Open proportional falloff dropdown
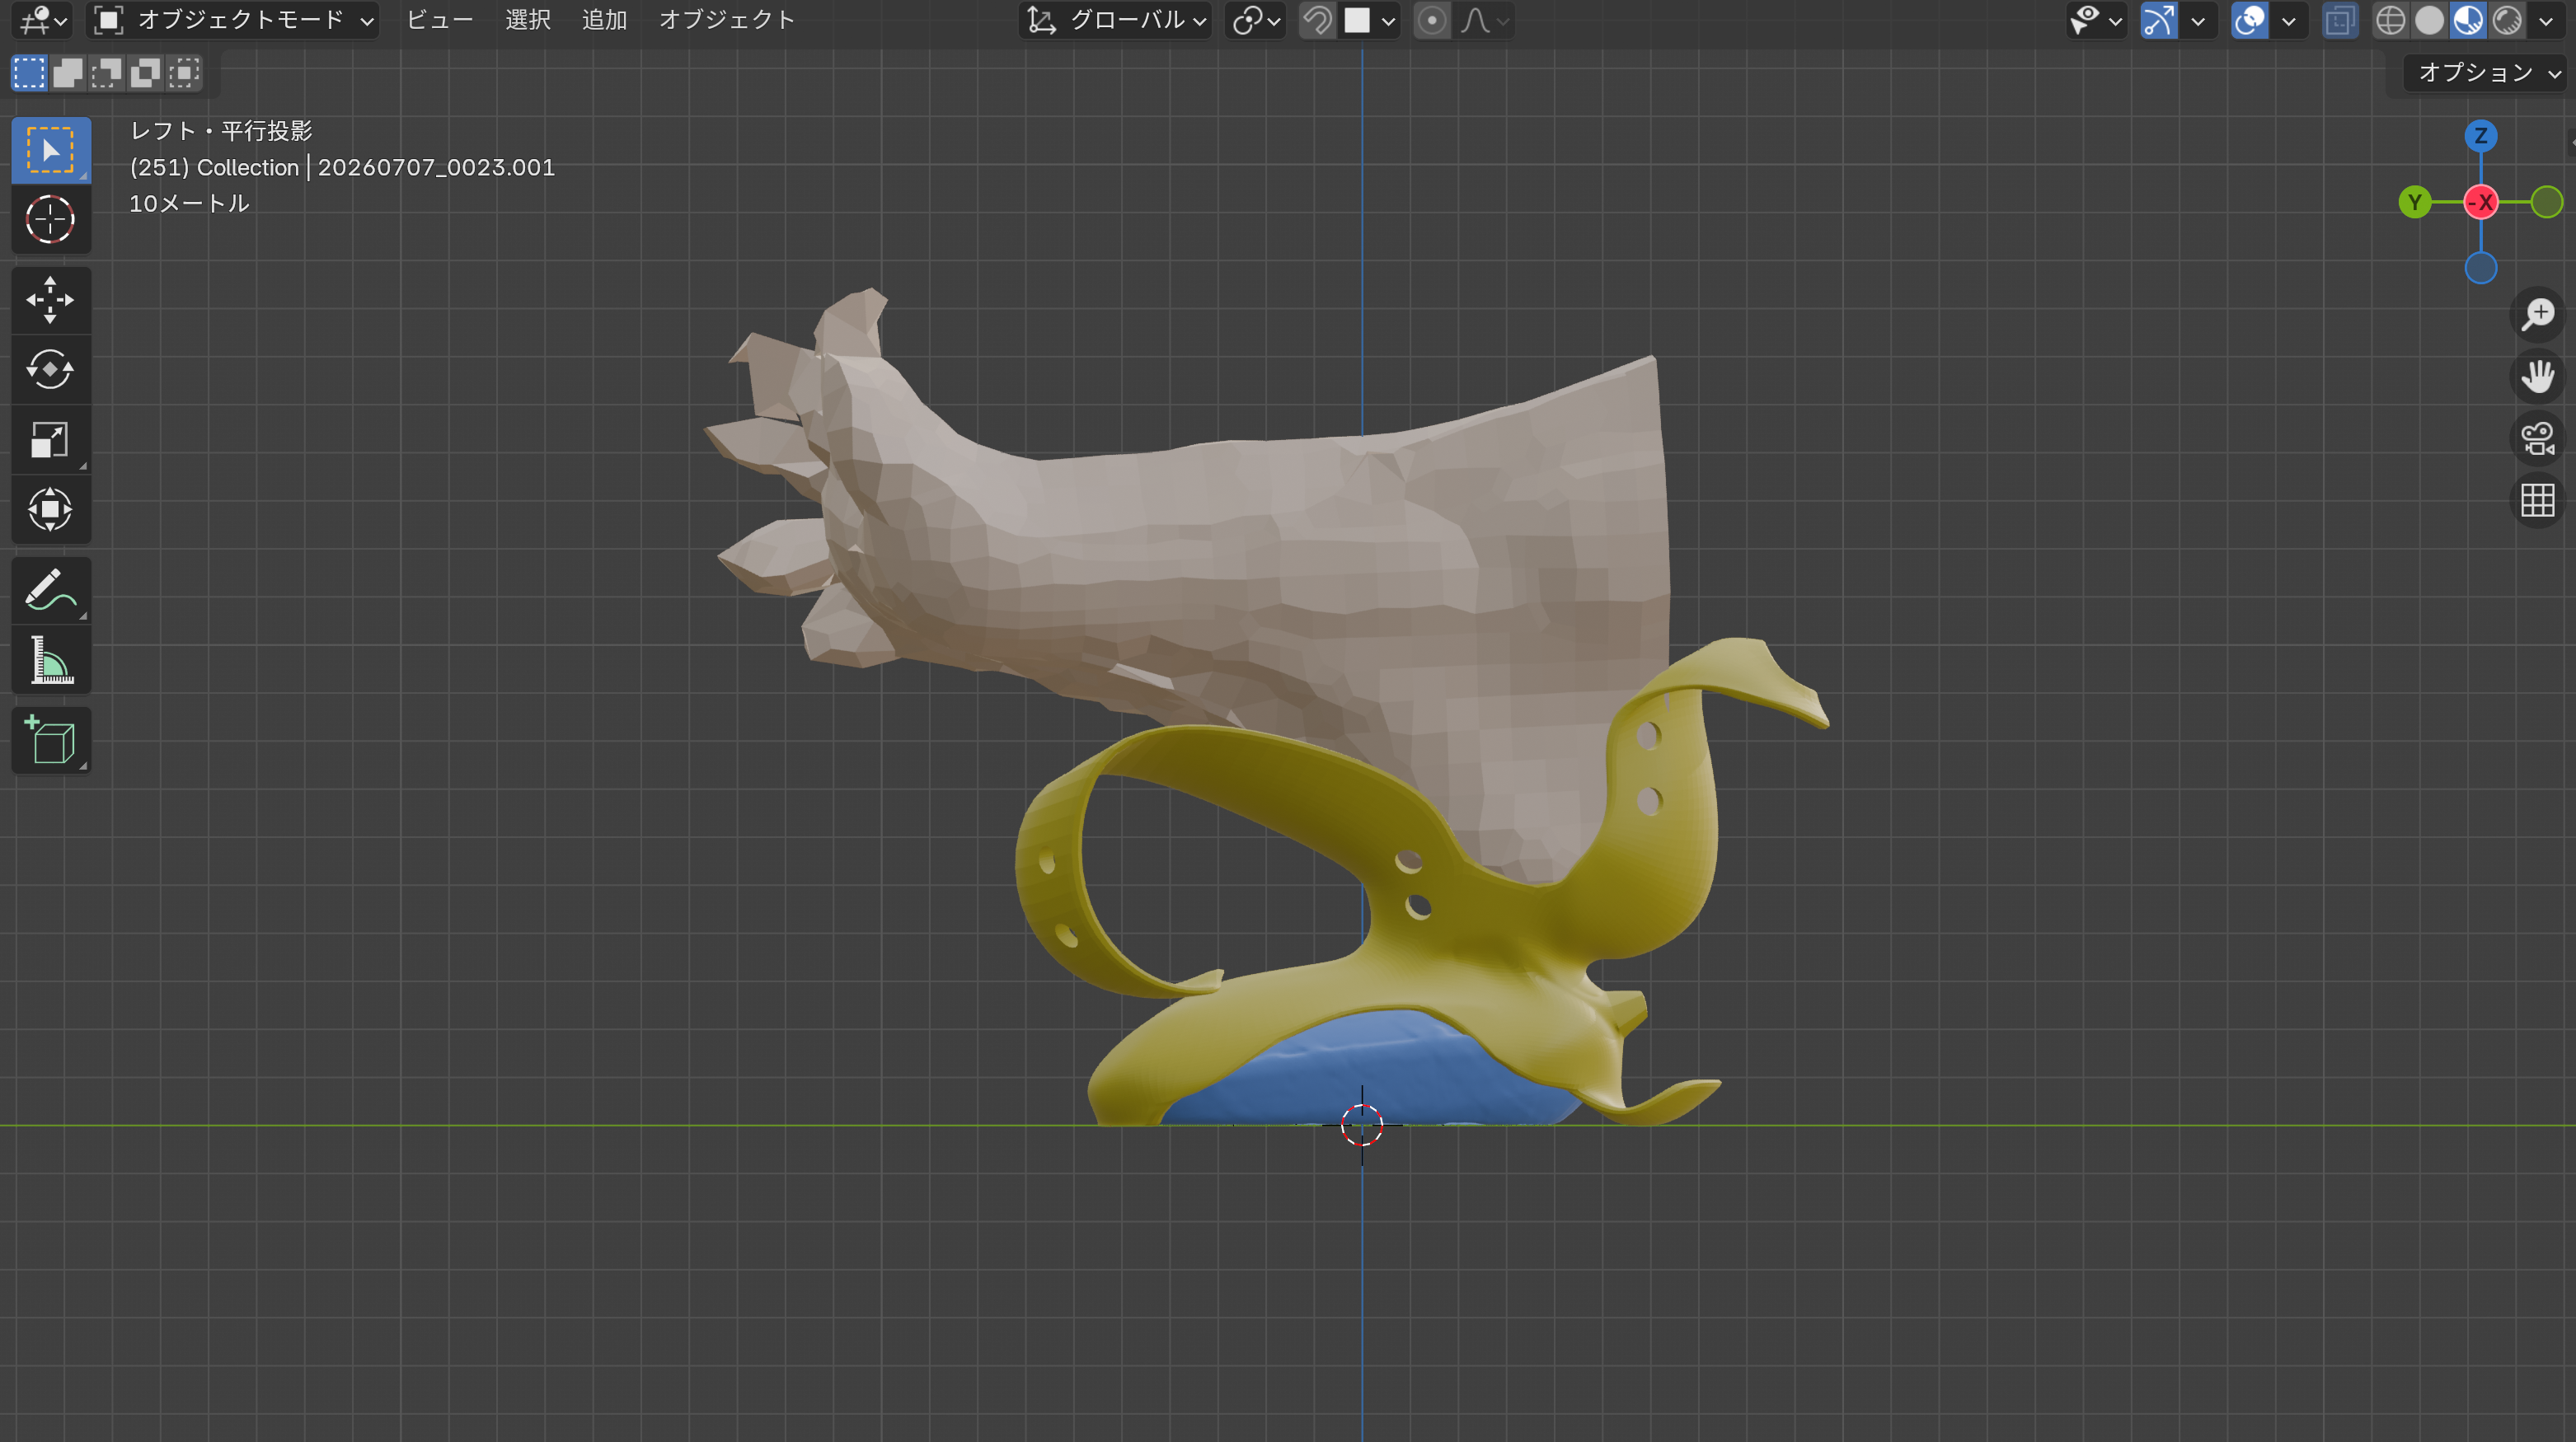This screenshot has height=1442, width=2576. [1484, 20]
